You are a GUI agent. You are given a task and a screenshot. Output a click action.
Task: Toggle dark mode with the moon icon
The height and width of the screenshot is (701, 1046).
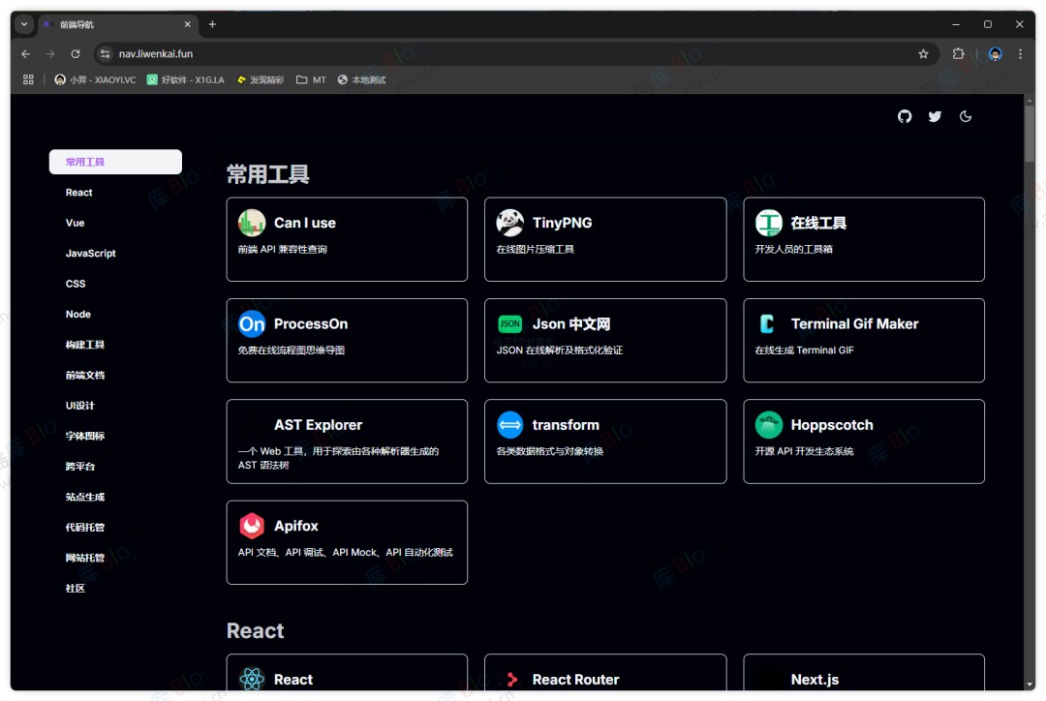tap(966, 116)
